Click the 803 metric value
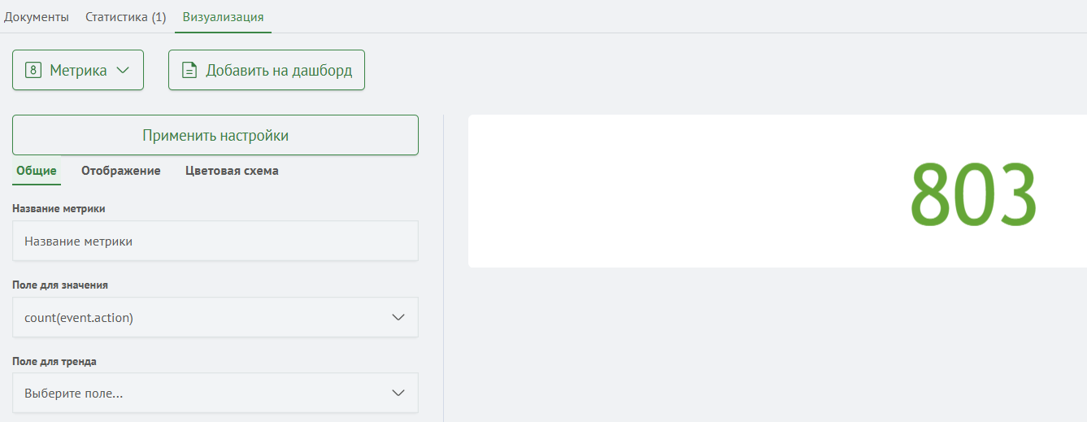Image resolution: width=1087 pixels, height=422 pixels. click(973, 194)
